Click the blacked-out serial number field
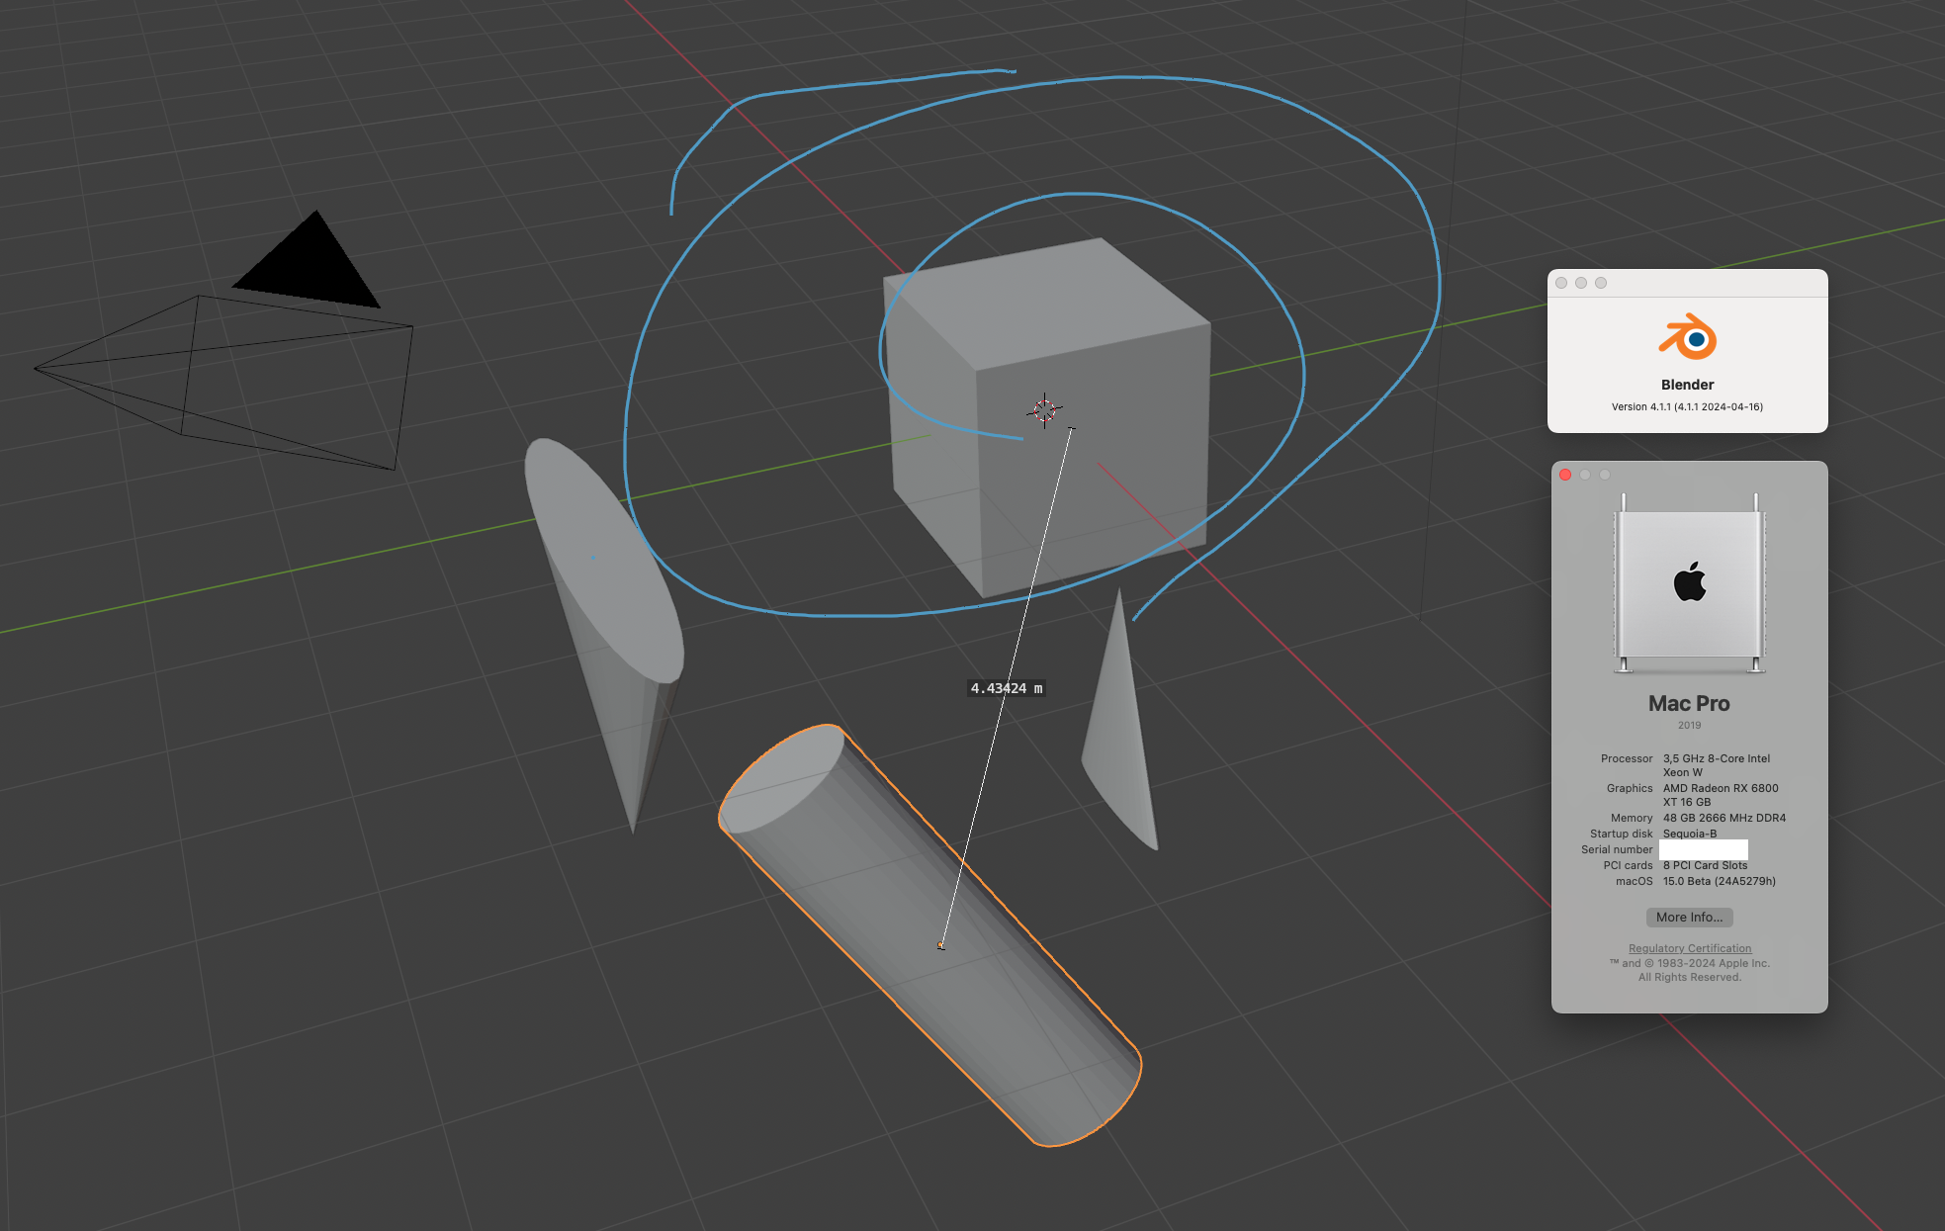Image resolution: width=1945 pixels, height=1231 pixels. (1703, 849)
